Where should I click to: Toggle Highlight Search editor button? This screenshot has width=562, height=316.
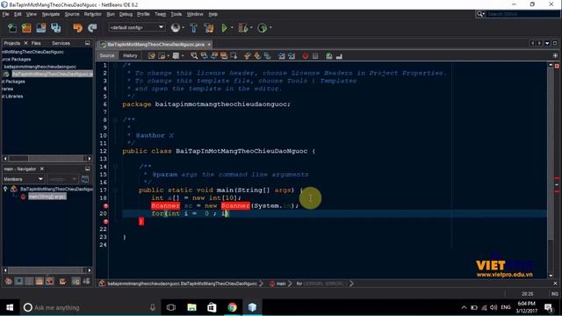click(x=224, y=55)
